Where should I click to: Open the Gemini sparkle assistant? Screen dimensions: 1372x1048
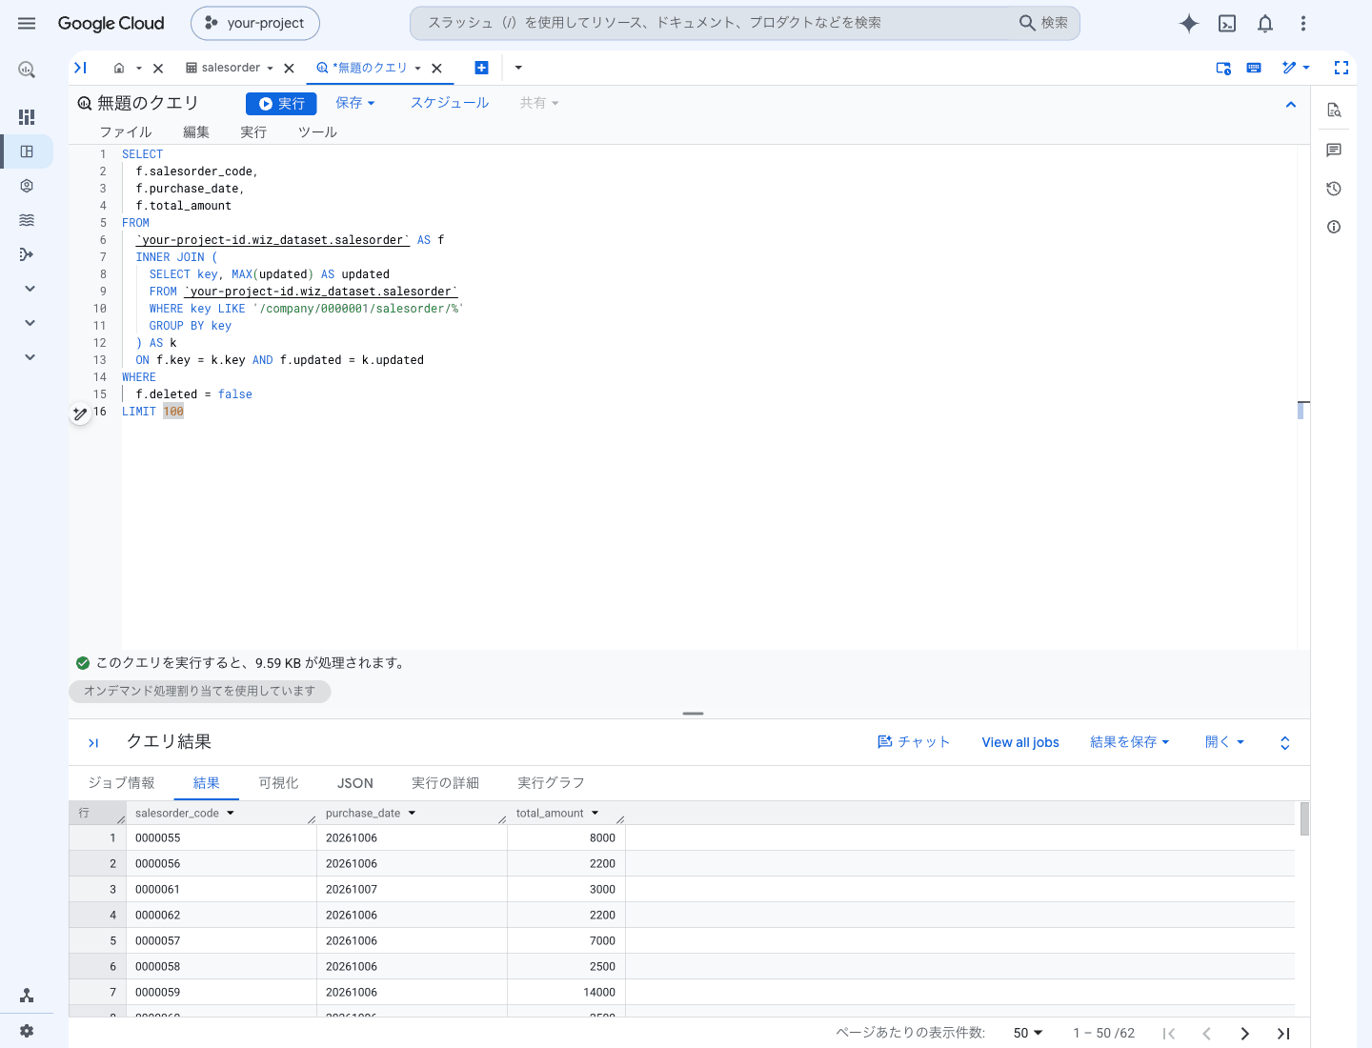[1189, 24]
